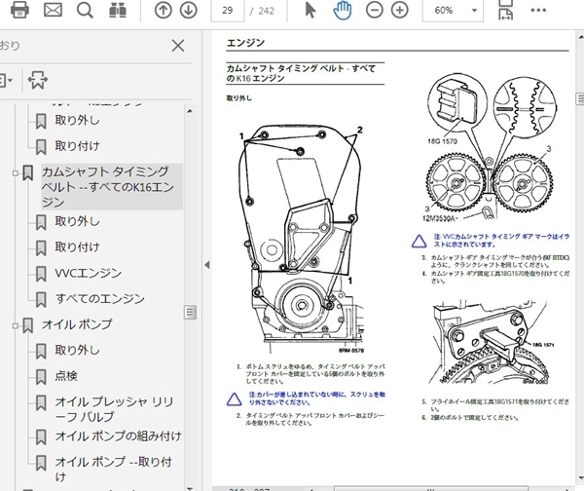Open the more tools ellipsis menu
584x491 pixels.
click(x=538, y=10)
